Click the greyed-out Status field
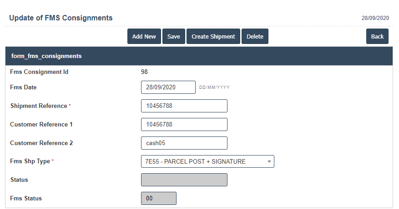 click(x=184, y=180)
